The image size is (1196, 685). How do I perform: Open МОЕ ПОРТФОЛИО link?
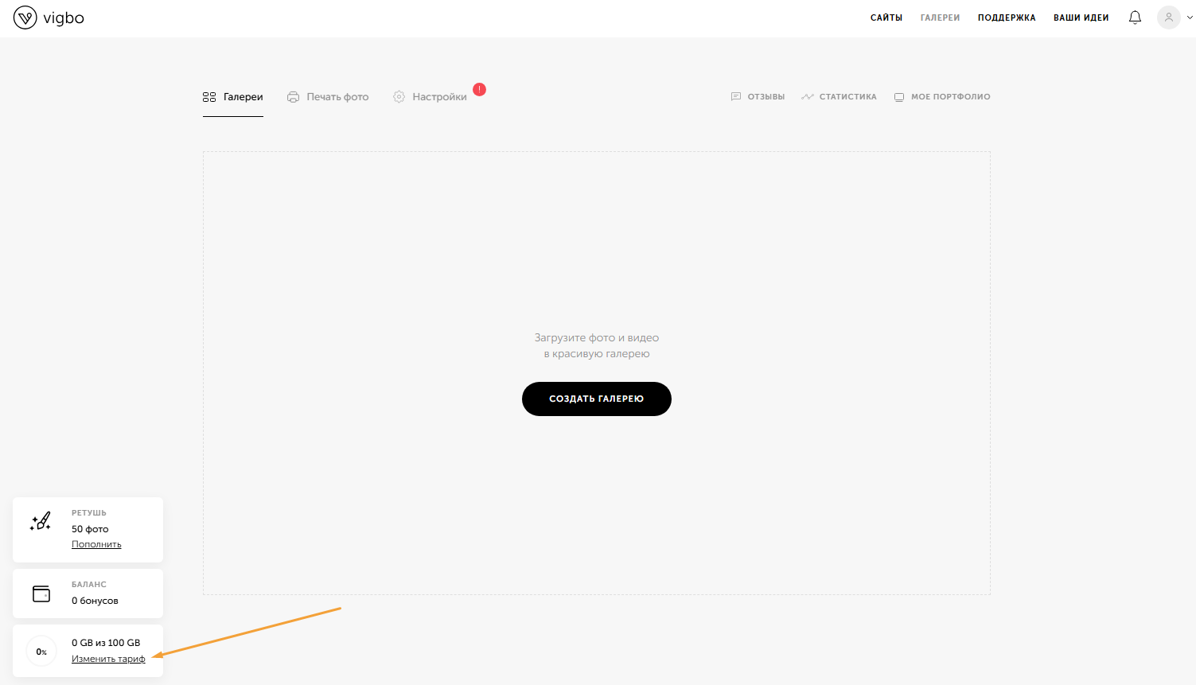[x=950, y=97]
